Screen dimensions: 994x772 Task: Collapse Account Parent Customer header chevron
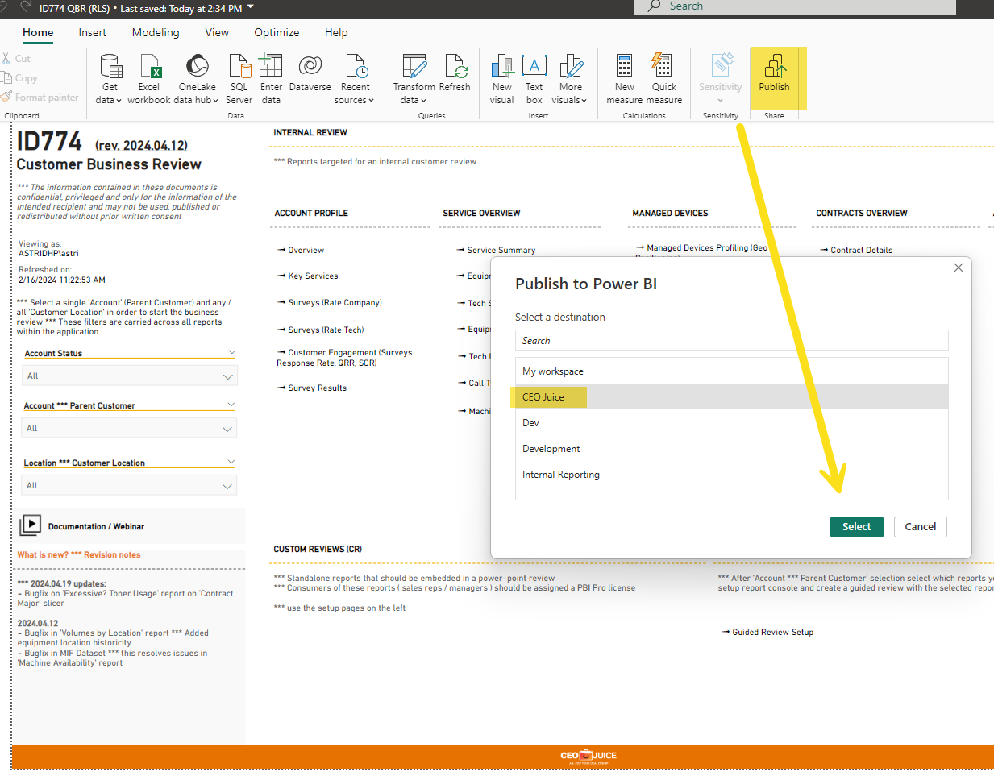click(231, 405)
